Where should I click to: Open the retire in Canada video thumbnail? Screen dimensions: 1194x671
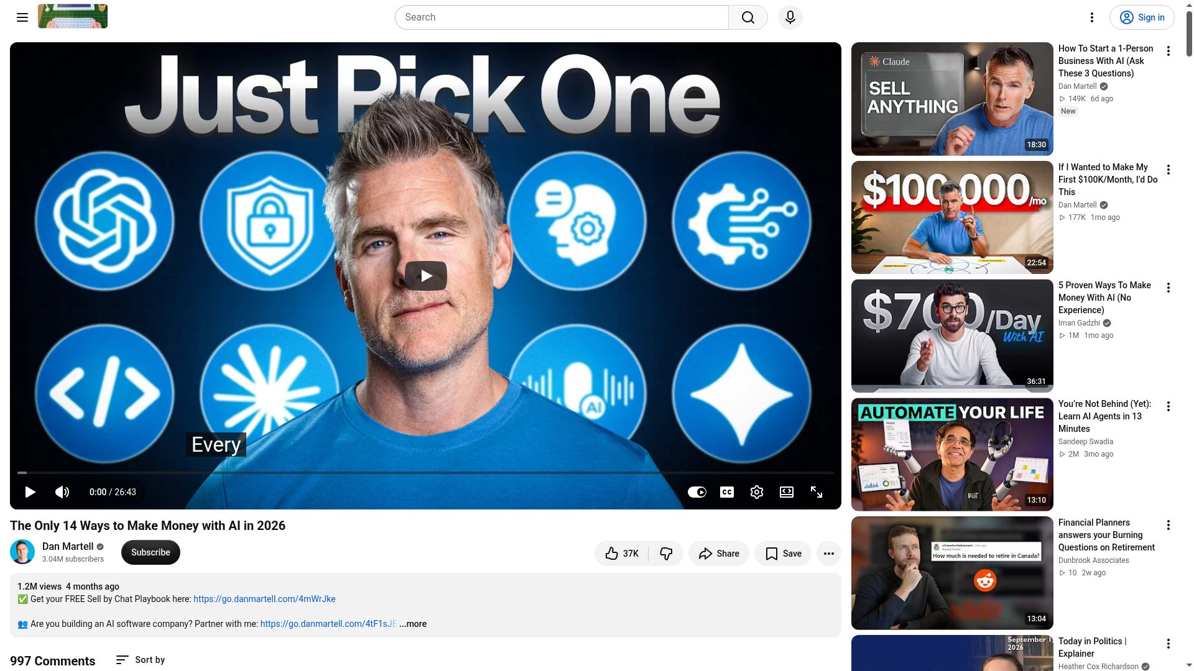[x=952, y=573]
